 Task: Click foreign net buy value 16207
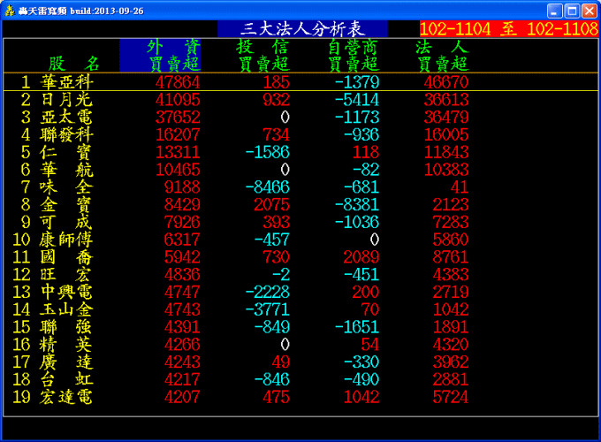pyautogui.click(x=178, y=135)
